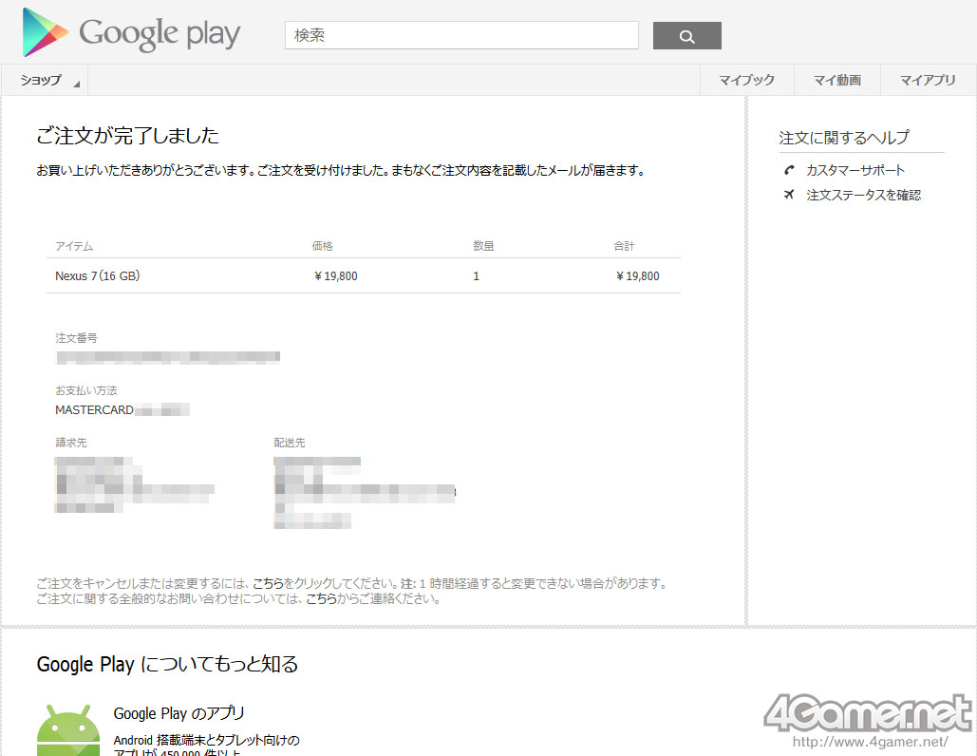The width and height of the screenshot is (977, 756).
Task: Click こちら in the general inquiries sentence
Action: [x=321, y=599]
